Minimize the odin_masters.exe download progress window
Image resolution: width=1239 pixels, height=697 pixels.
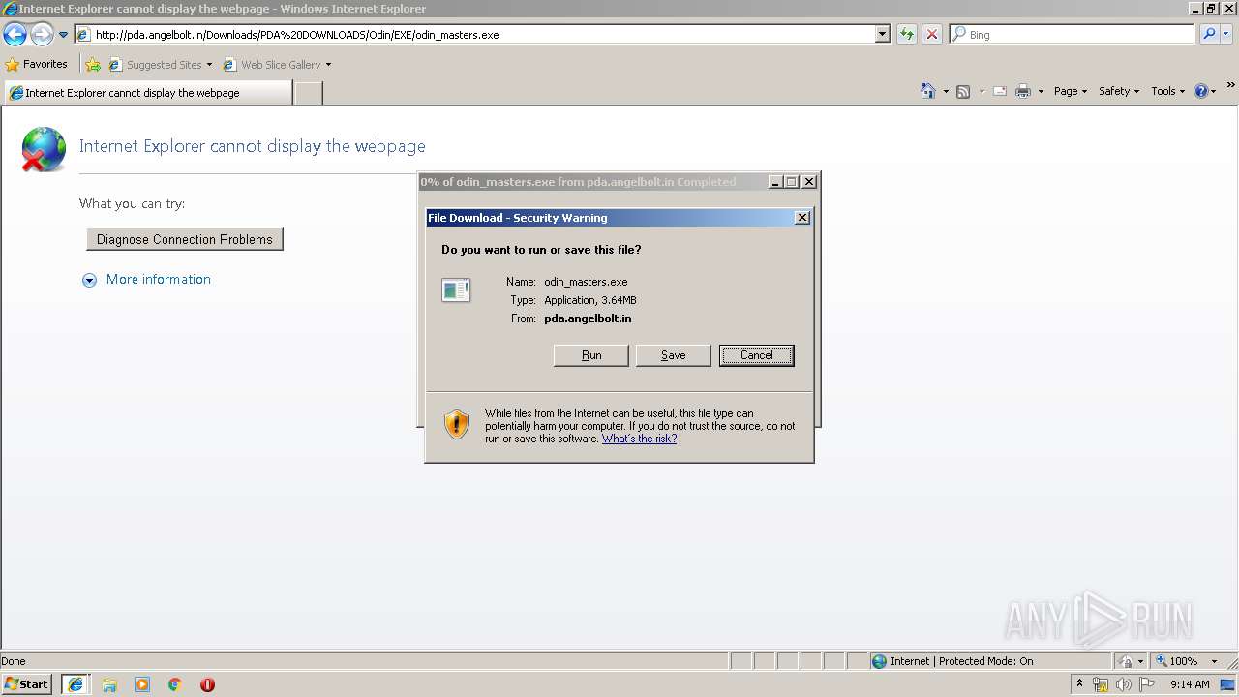776,182
